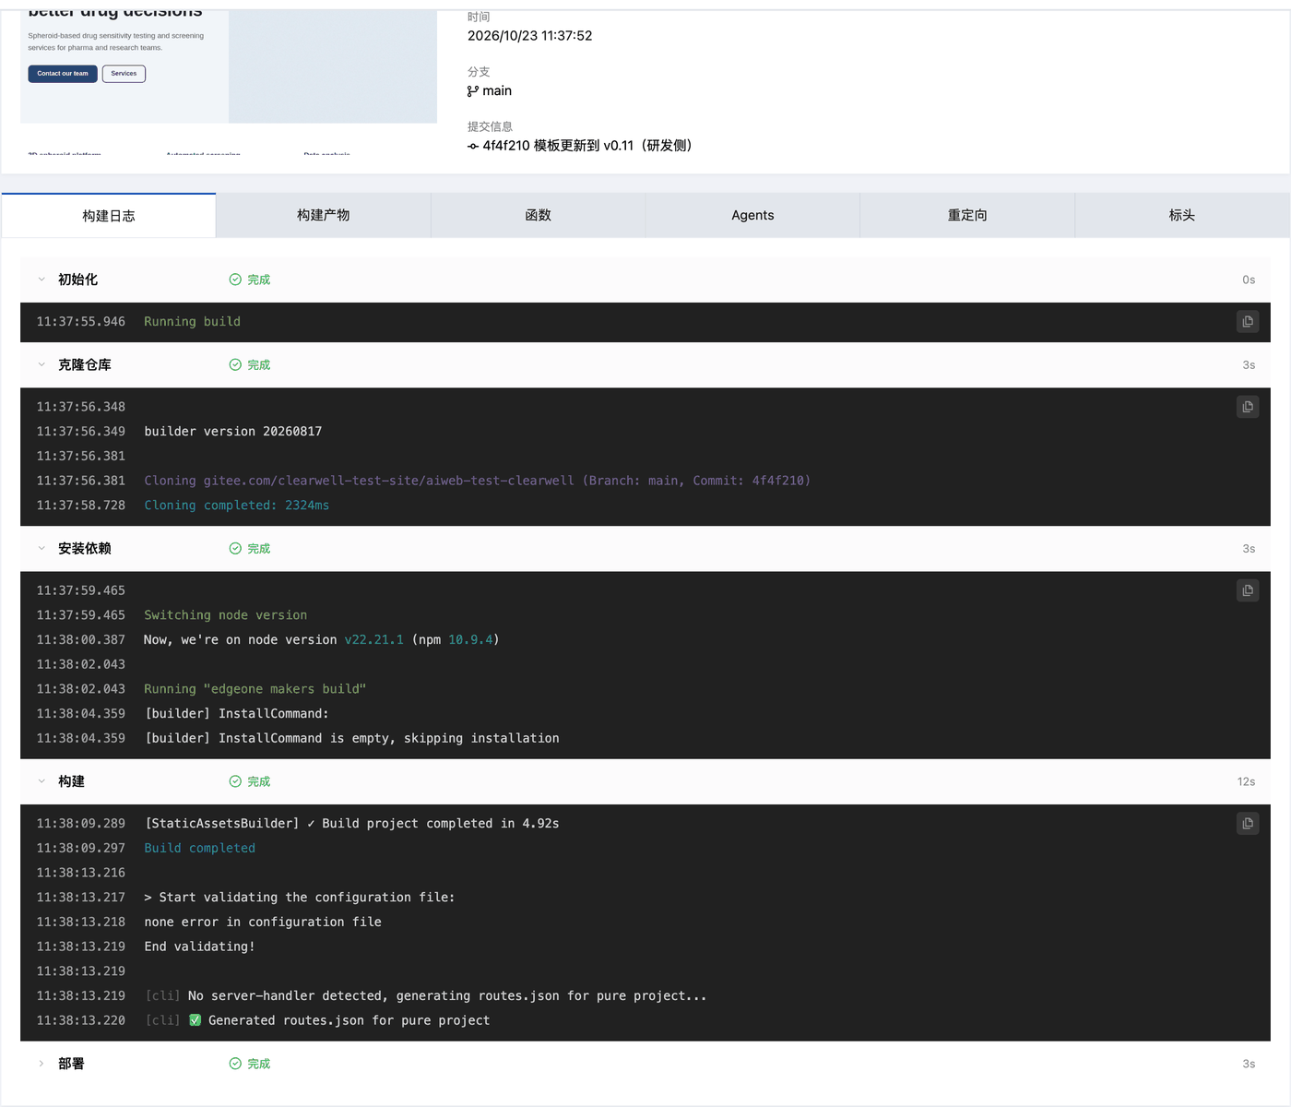Click the 完成 status icon for 部署
1291x1107 pixels.
235,1064
